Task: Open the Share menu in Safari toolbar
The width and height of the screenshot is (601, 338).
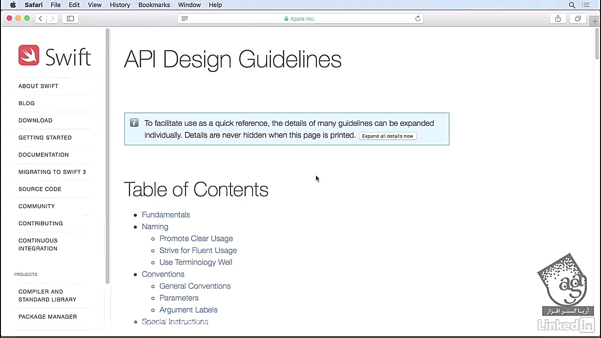Action: tap(558, 18)
